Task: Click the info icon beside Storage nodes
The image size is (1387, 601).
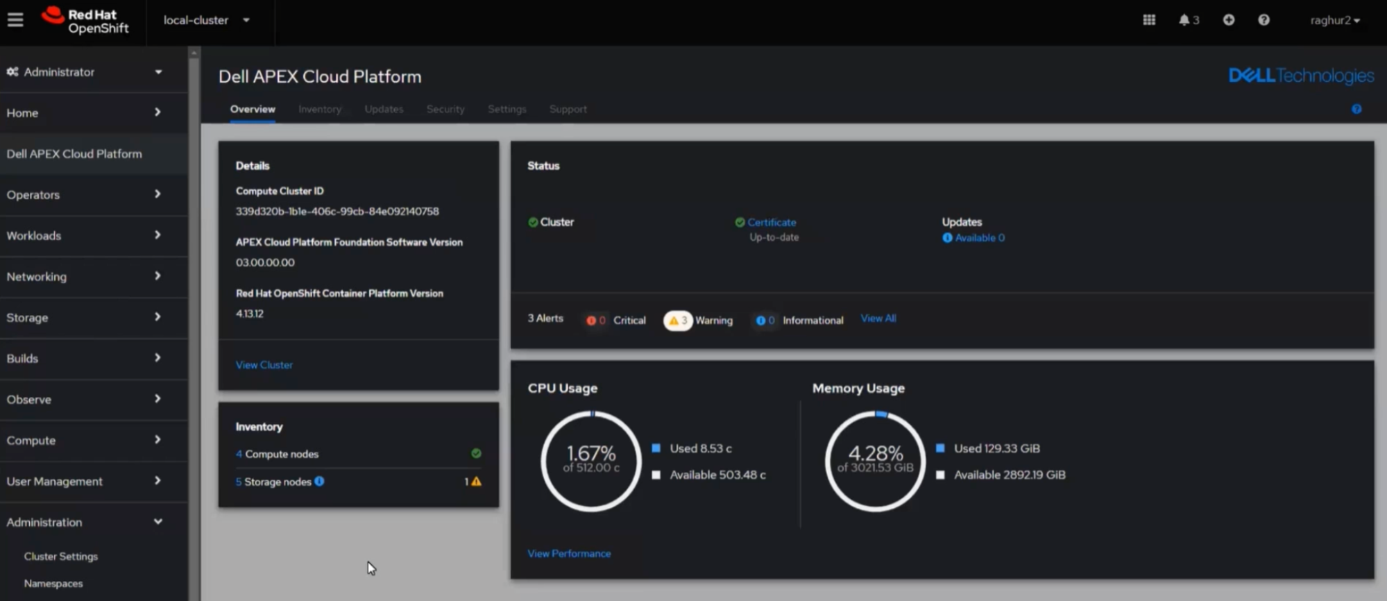Action: pyautogui.click(x=319, y=481)
